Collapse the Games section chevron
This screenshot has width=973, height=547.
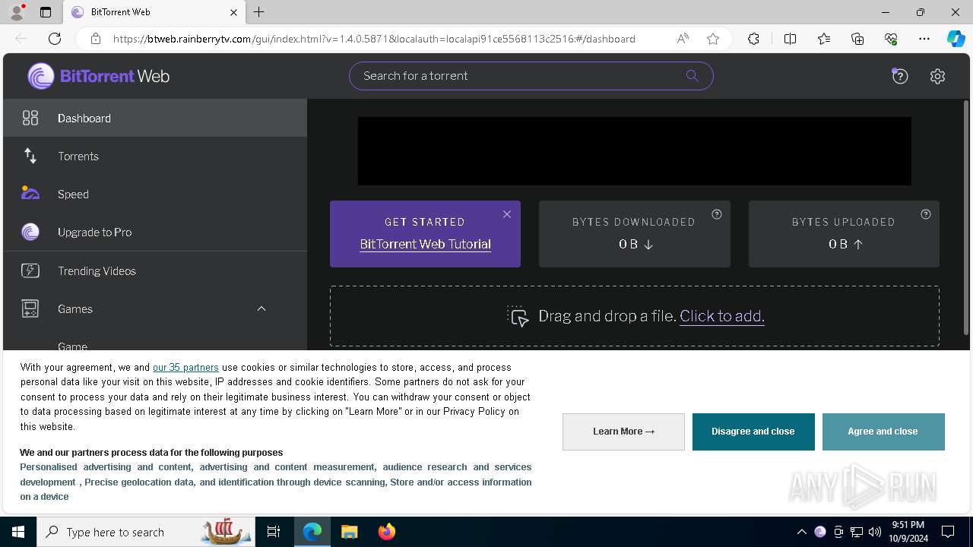click(x=261, y=308)
